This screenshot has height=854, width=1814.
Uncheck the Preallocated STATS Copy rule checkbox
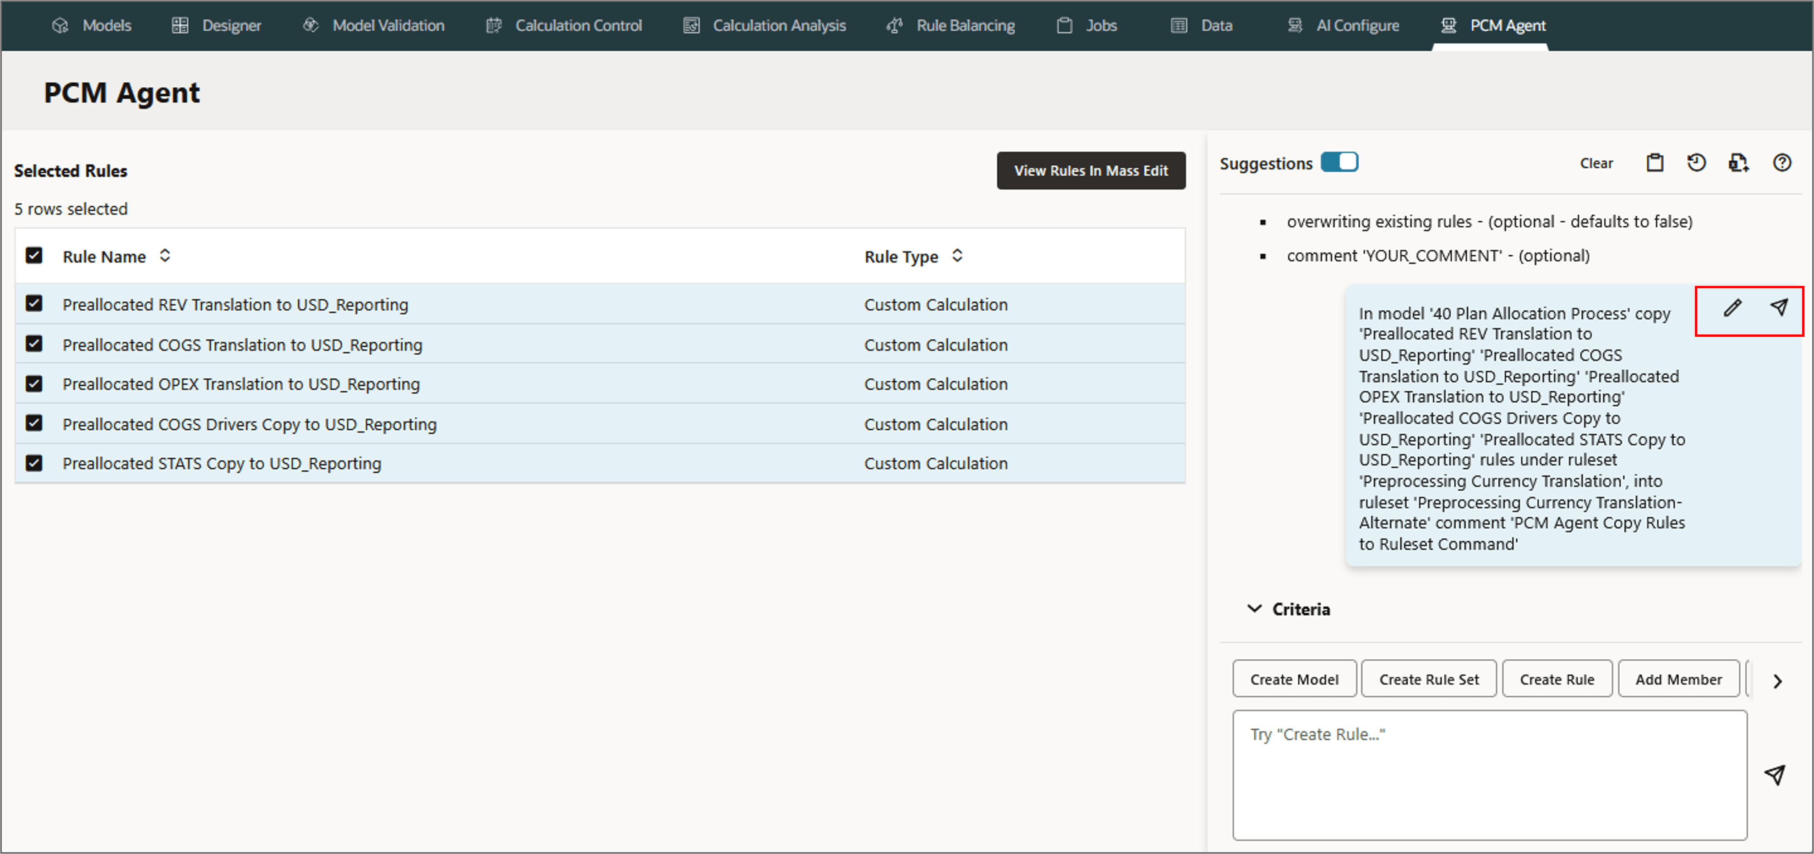[34, 463]
